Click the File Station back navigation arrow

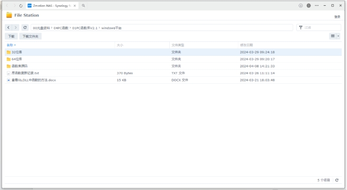pyautogui.click(x=8, y=27)
